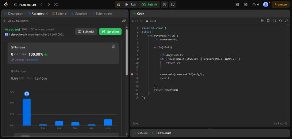The width and height of the screenshot is (292, 139).
Task: Run the code
Action: [x=131, y=5]
